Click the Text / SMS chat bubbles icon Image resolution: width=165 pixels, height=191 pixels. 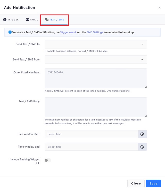47,19
